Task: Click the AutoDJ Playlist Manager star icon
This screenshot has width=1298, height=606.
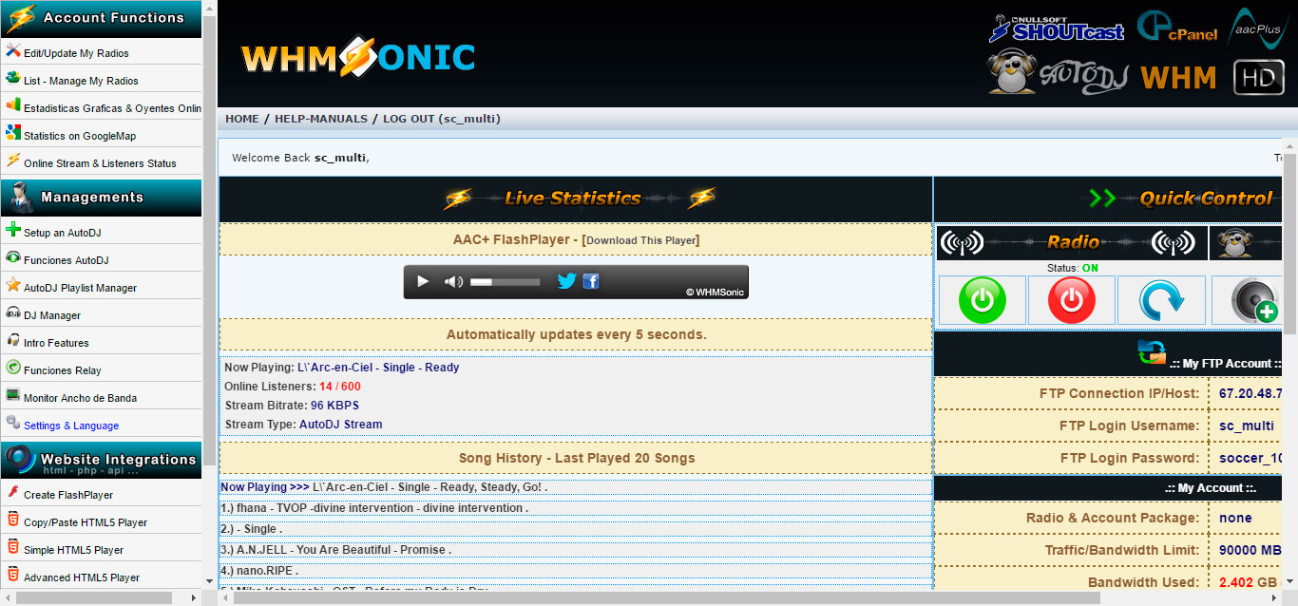Action: (13, 286)
